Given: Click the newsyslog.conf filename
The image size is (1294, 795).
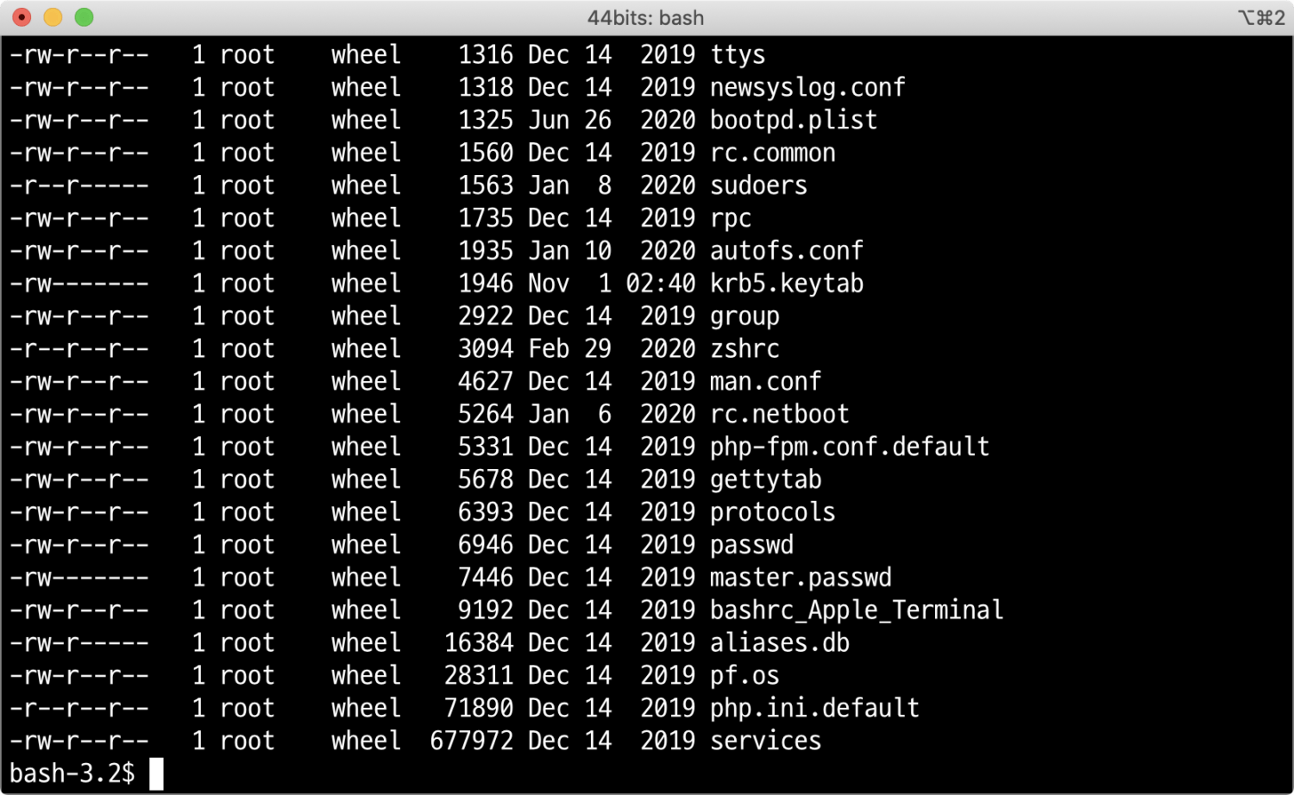Looking at the screenshot, I should coord(807,87).
